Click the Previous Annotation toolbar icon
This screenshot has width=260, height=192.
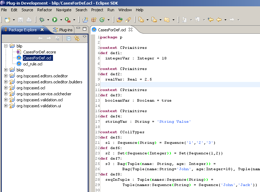(x=197, y=20)
